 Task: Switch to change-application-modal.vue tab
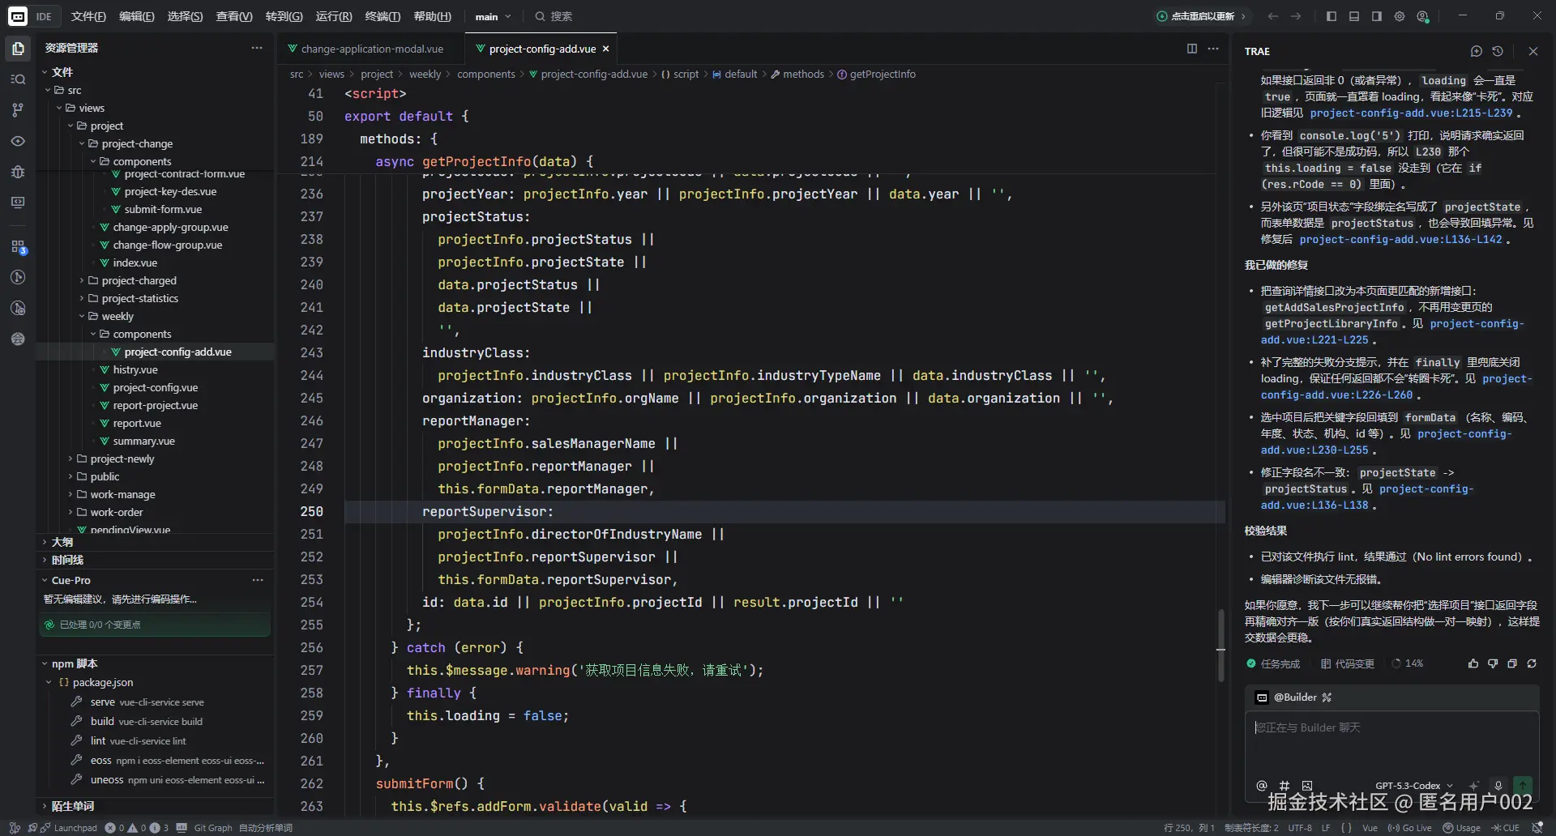pyautogui.click(x=371, y=49)
